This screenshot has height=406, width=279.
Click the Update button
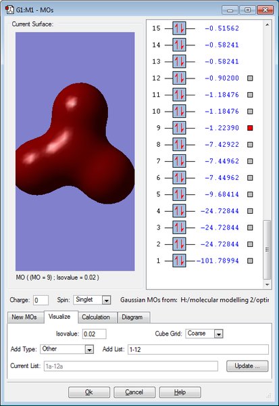tap(247, 366)
